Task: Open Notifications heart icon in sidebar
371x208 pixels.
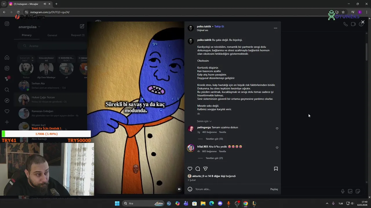Action: pos(7,111)
